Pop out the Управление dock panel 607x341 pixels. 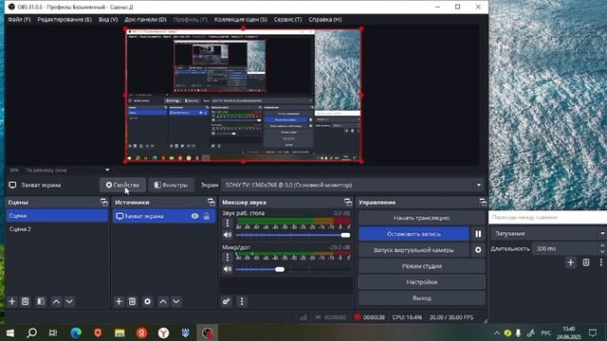click(x=483, y=202)
